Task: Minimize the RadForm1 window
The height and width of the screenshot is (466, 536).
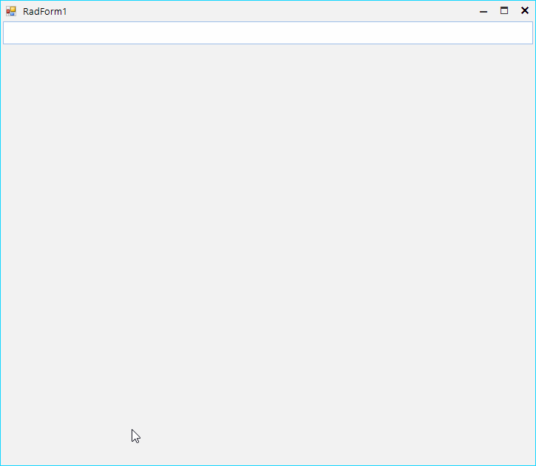Action: [x=484, y=11]
